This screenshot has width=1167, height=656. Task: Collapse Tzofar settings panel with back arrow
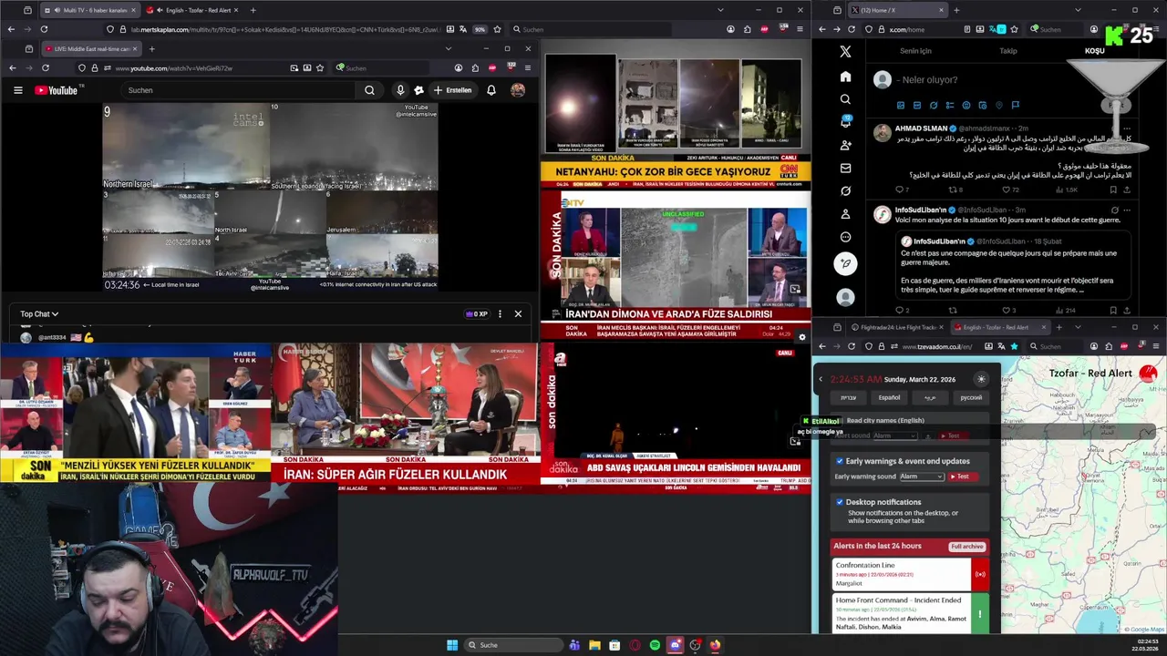click(820, 379)
